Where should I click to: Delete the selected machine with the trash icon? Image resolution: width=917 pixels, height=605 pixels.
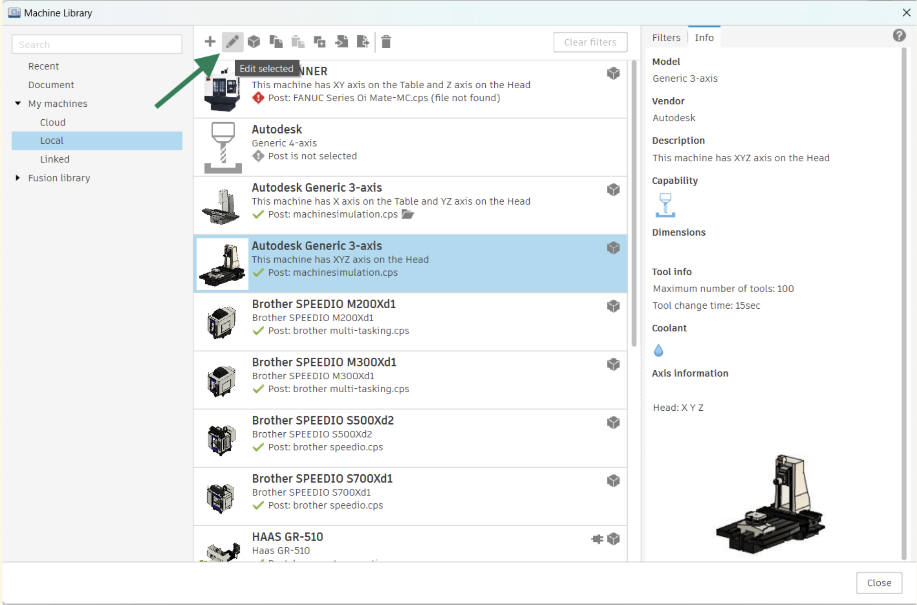[x=386, y=42]
